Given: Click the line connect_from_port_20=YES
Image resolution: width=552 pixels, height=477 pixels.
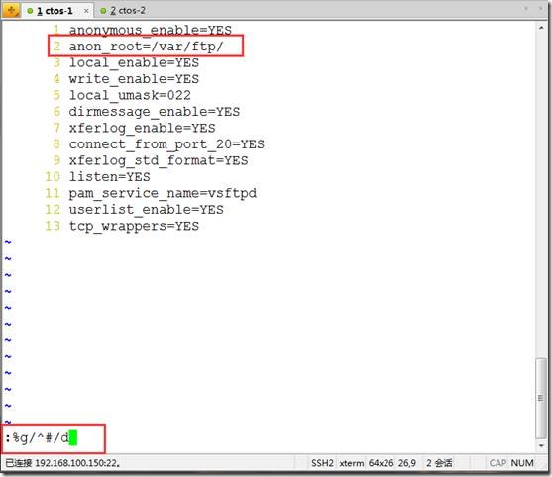Looking at the screenshot, I should click(166, 143).
